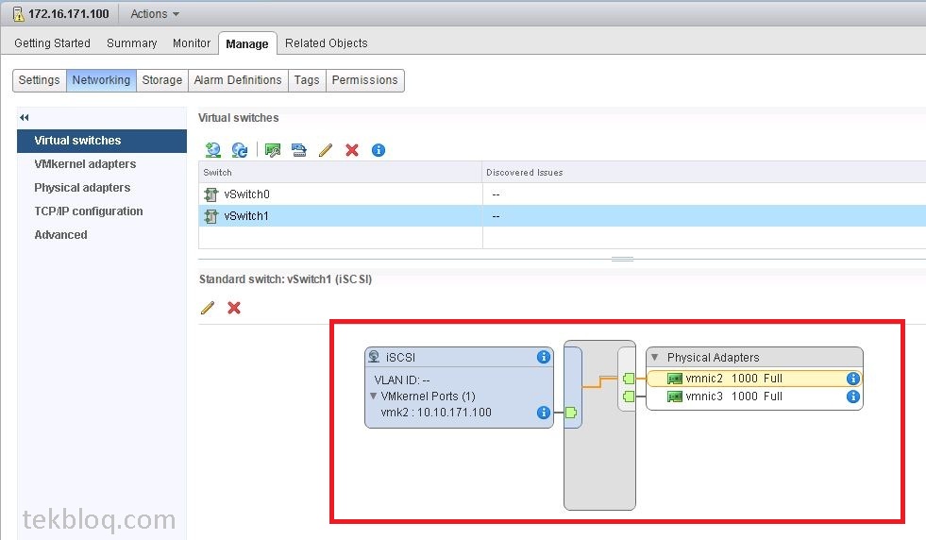926x540 pixels.
Task: Select the vSwitch1 row
Action: [x=563, y=216]
